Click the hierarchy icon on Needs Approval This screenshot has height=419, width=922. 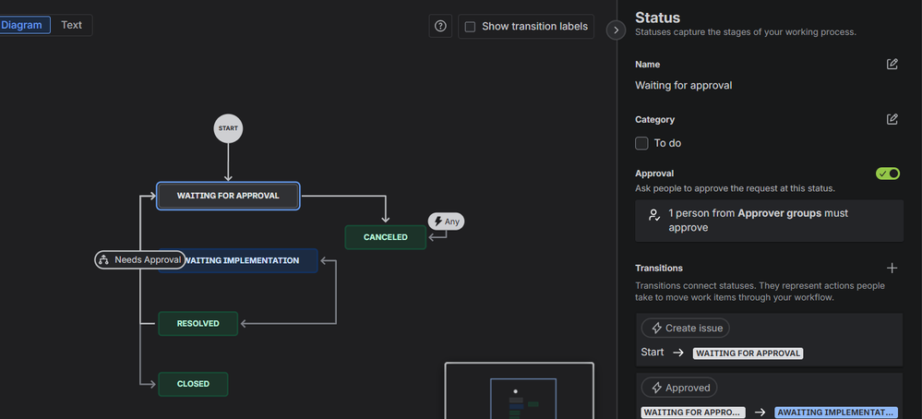tap(104, 259)
